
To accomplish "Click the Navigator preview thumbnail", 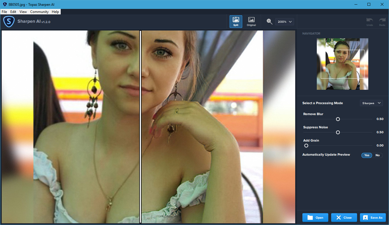I will click(342, 64).
